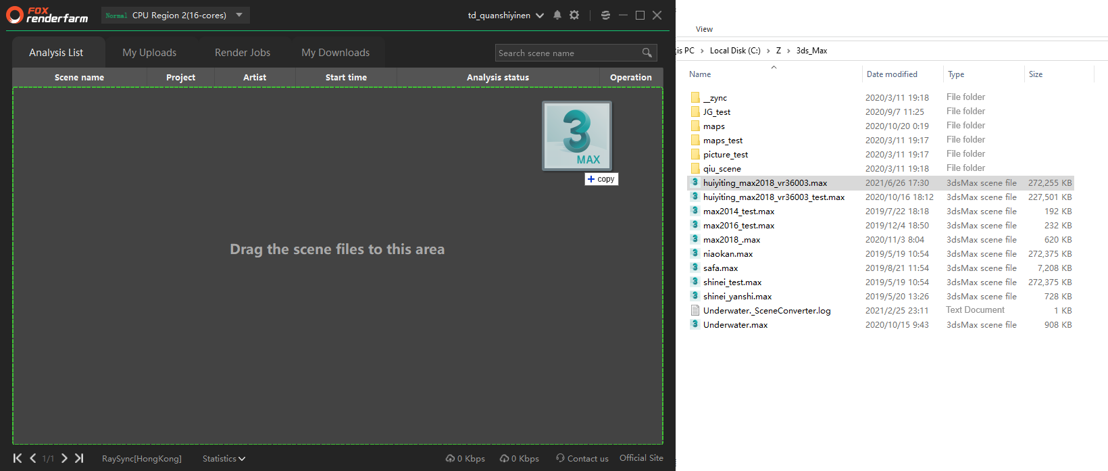Select picture_test folder icon
The height and width of the screenshot is (471, 1108).
(x=695, y=154)
